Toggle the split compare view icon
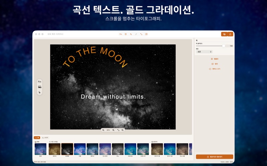This screenshot has width=267, height=166. point(126,34)
